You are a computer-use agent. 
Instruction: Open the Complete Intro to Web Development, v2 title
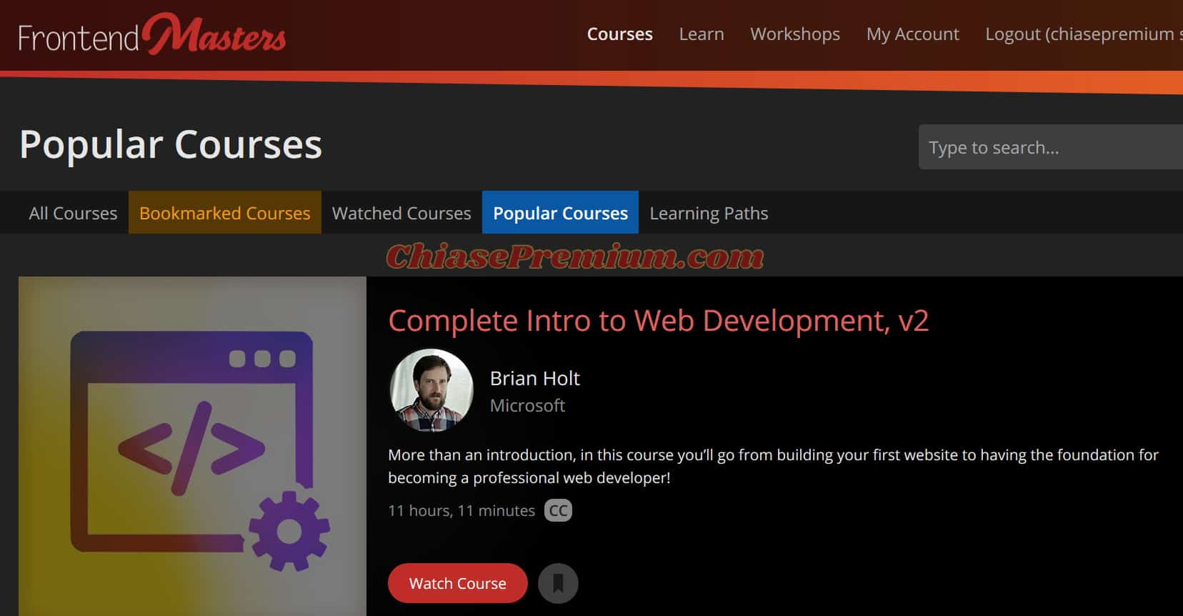click(658, 321)
